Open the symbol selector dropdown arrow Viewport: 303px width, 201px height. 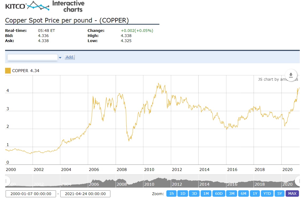click(60, 58)
